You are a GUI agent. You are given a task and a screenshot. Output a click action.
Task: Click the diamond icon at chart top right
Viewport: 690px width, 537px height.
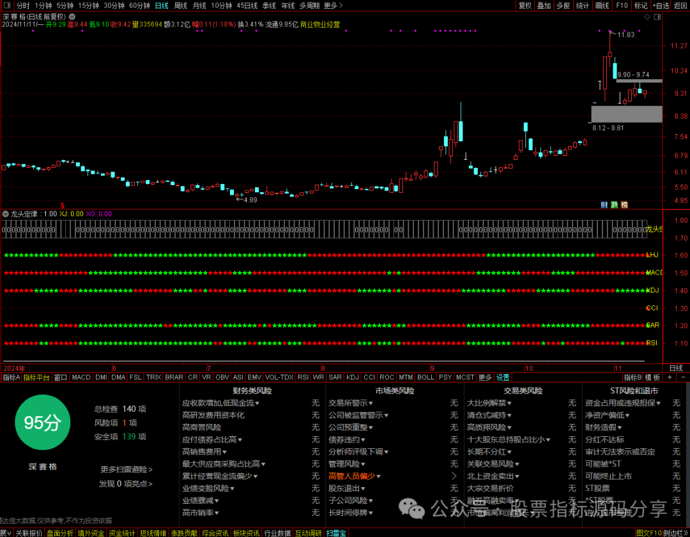[647, 17]
